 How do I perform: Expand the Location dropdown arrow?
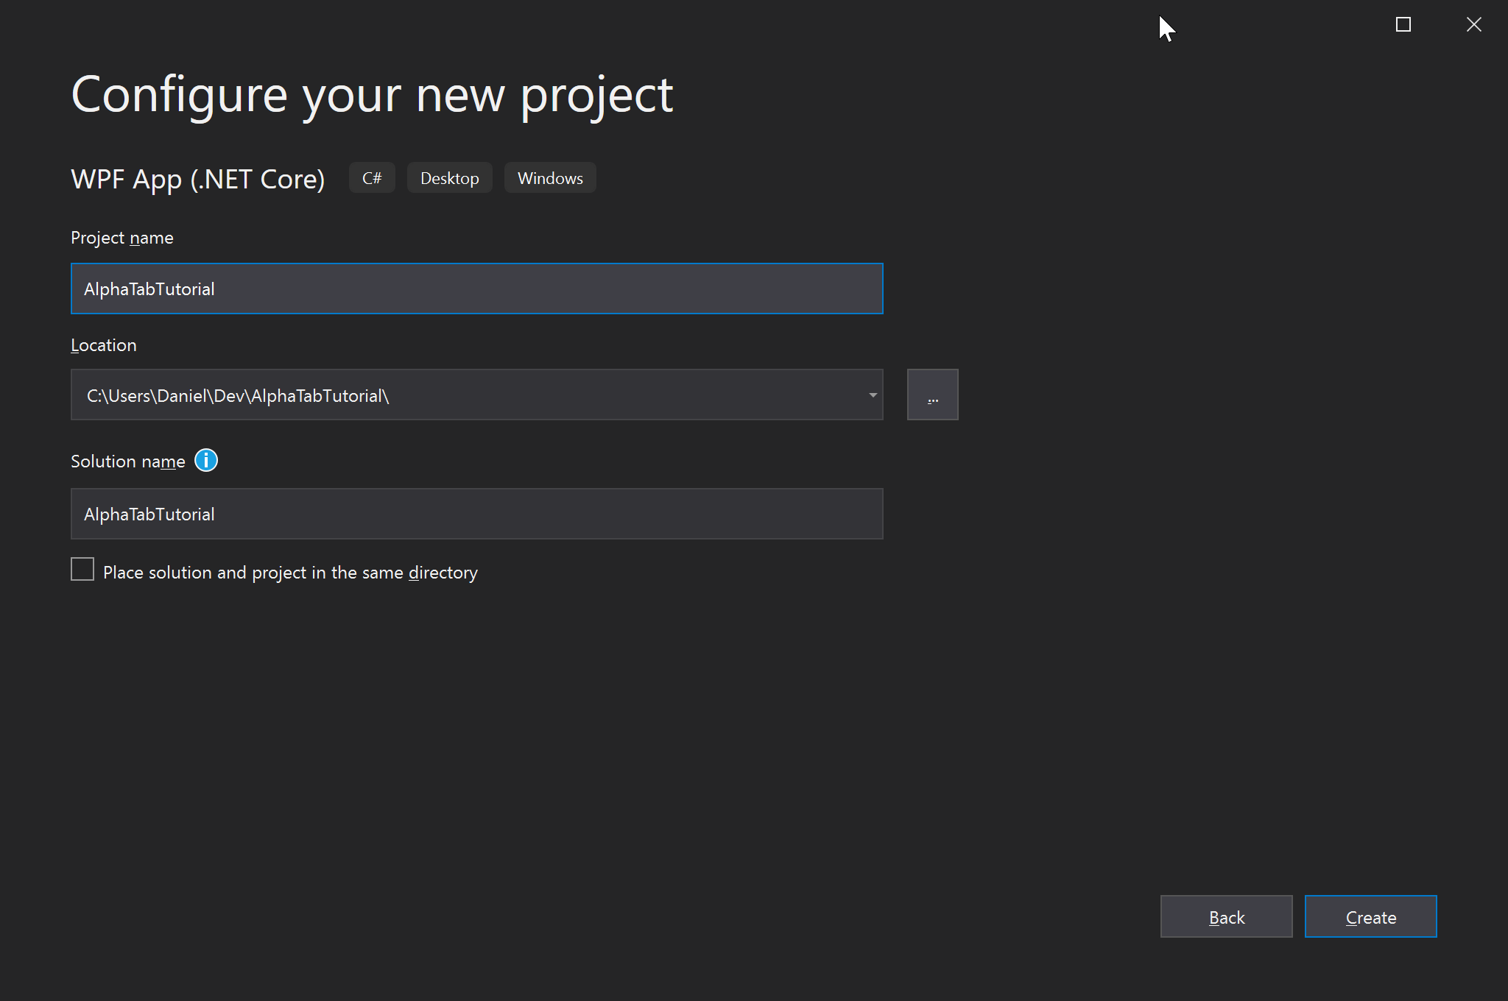[873, 395]
